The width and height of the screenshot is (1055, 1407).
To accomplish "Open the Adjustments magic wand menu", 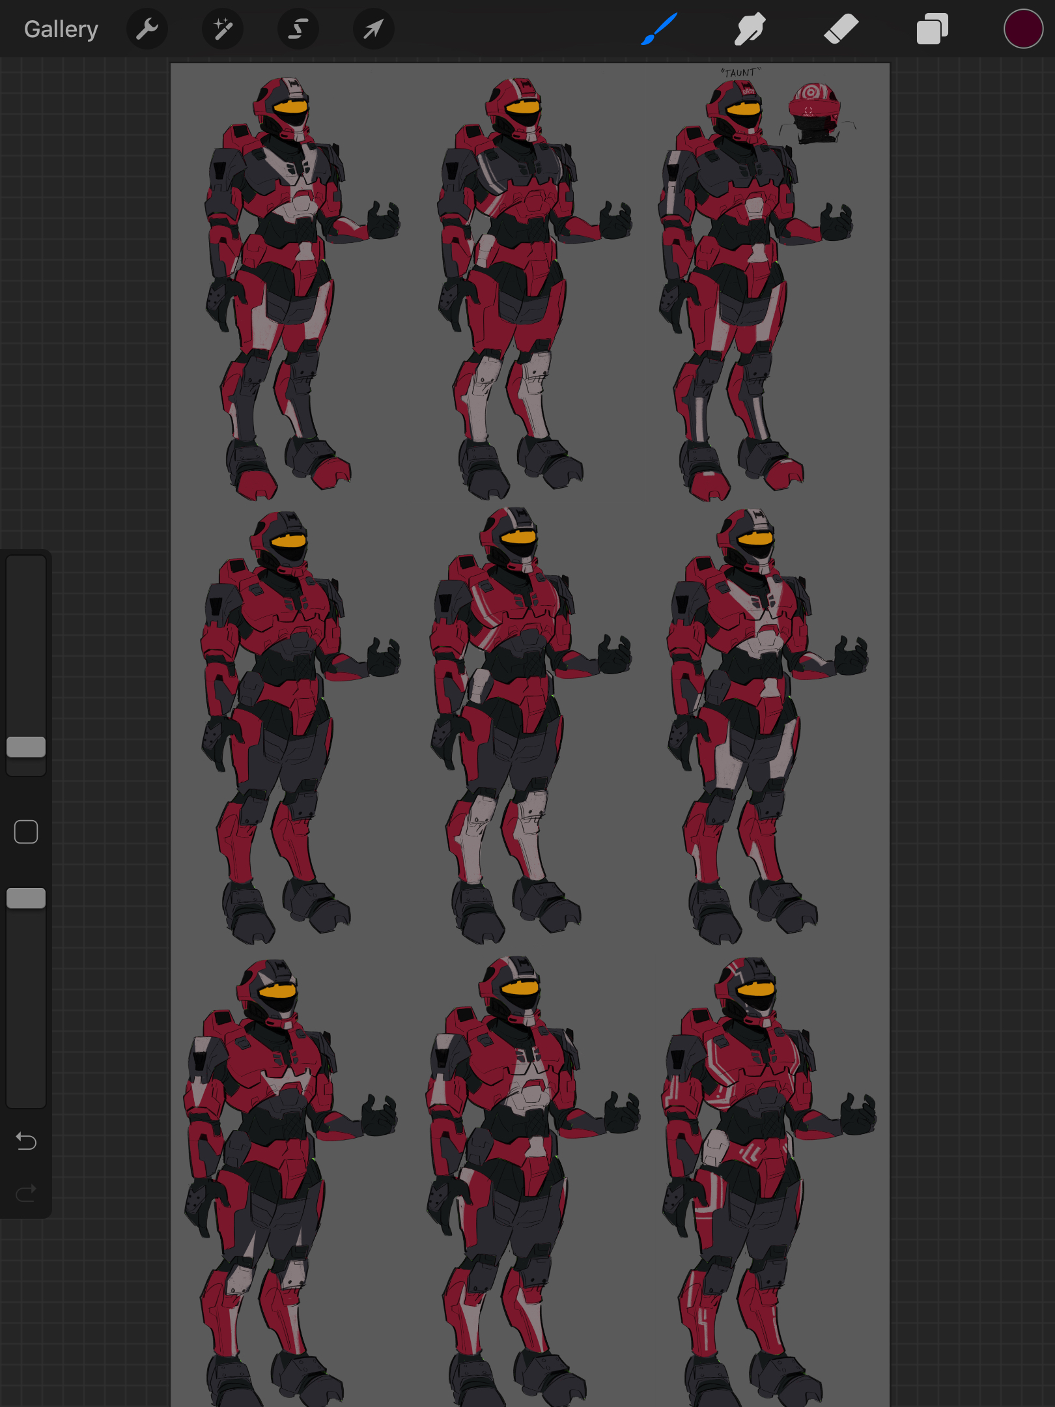I will (x=223, y=29).
